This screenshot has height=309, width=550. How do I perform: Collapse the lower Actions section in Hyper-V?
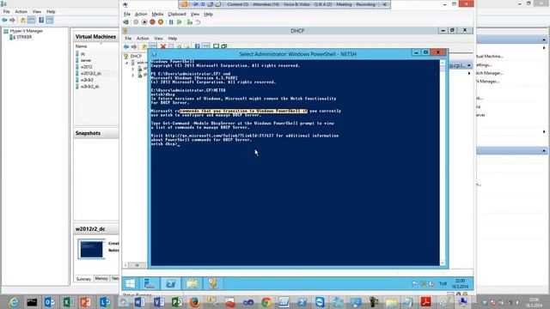click(544, 151)
